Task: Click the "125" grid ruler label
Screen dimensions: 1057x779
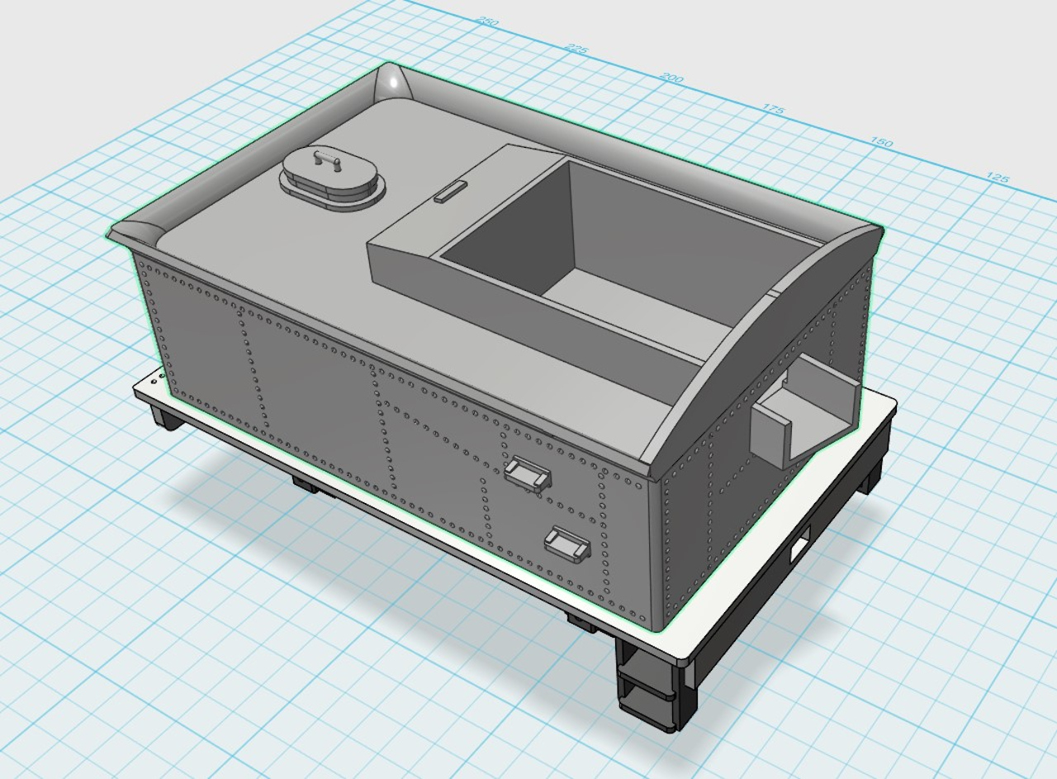Action: 998,178
